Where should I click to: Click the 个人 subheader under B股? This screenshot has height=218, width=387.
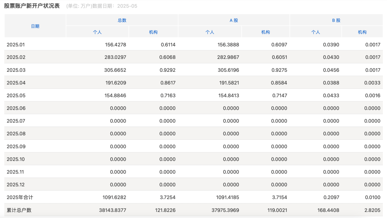tap(316, 32)
